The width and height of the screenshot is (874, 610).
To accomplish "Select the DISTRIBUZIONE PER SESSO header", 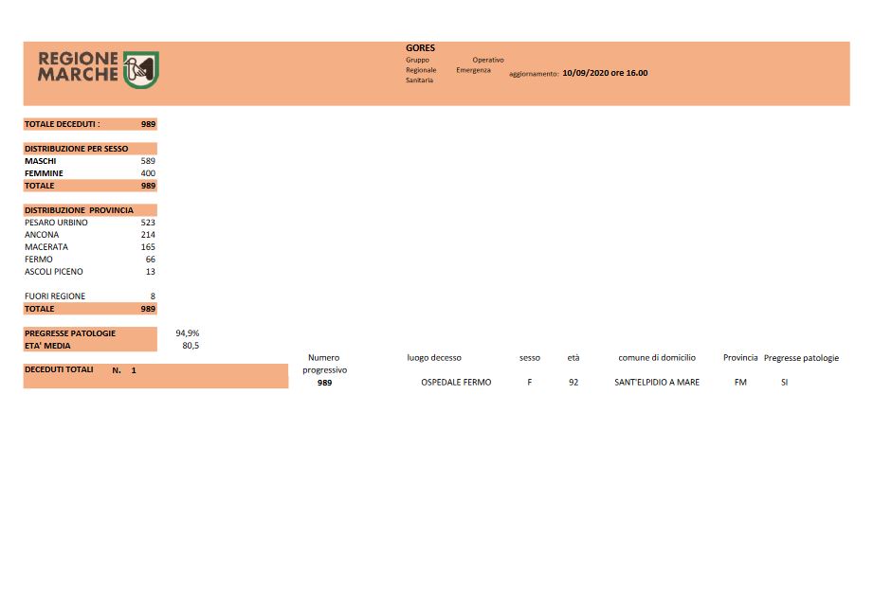I will pyautogui.click(x=76, y=149).
